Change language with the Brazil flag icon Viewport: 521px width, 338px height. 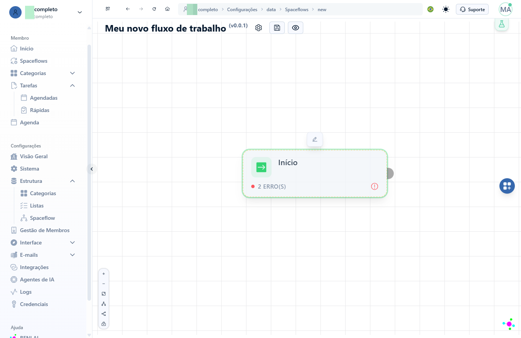click(x=430, y=9)
